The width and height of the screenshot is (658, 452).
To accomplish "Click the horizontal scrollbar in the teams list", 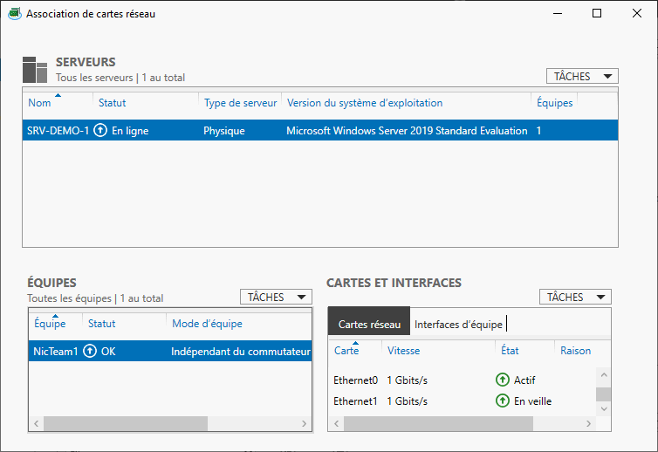I will pyautogui.click(x=125, y=423).
